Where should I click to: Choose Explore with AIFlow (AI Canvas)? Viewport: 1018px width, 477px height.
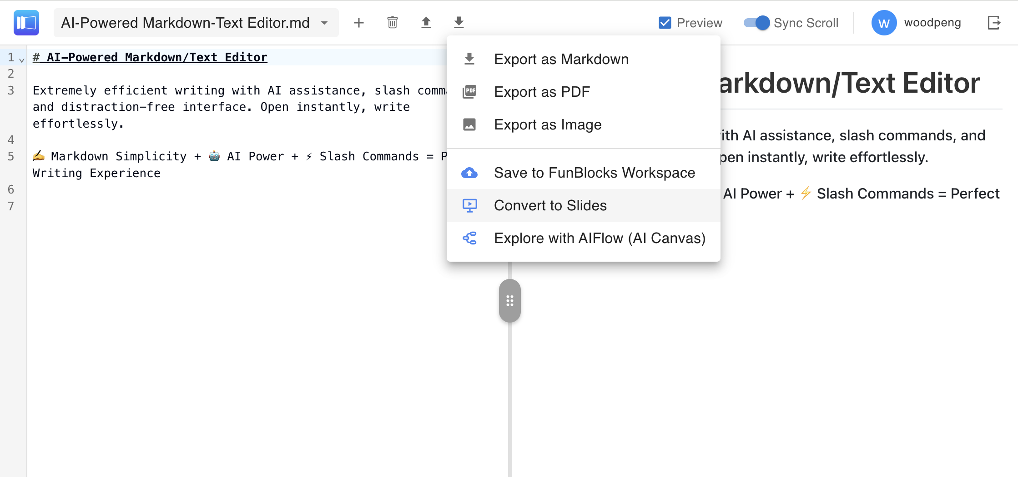(600, 238)
